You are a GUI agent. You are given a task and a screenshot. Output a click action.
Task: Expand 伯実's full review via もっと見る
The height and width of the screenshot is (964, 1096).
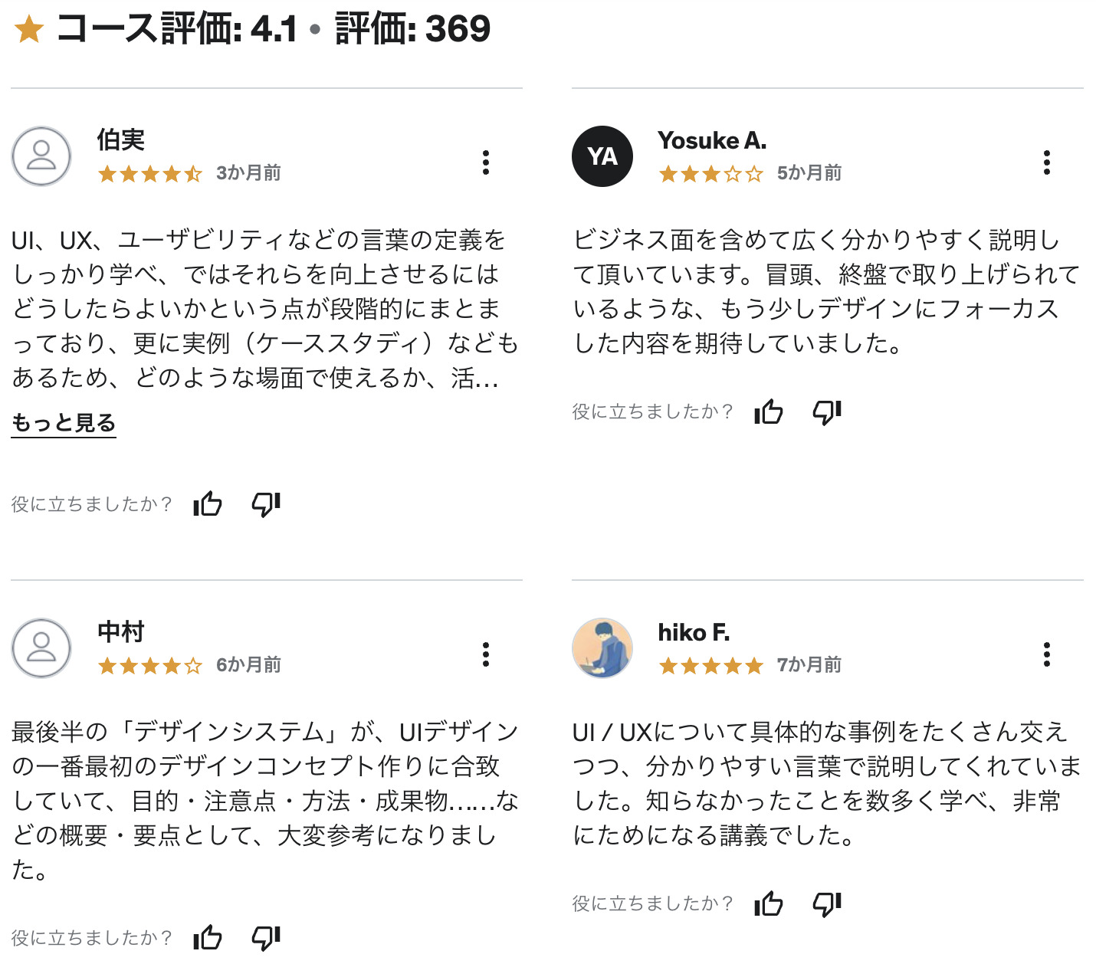pyautogui.click(x=64, y=422)
